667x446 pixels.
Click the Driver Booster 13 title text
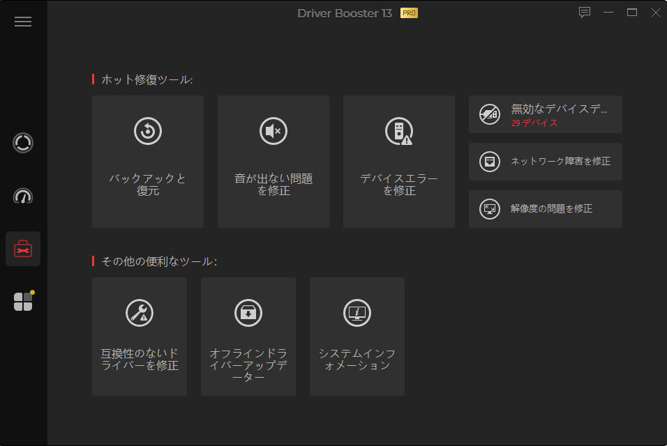(345, 13)
